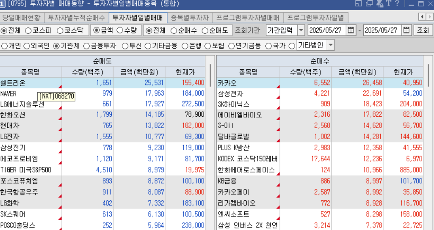This screenshot has width=434, height=230.
Task: Click the duplicate window icon in title bar
Action: (x=369, y=3)
